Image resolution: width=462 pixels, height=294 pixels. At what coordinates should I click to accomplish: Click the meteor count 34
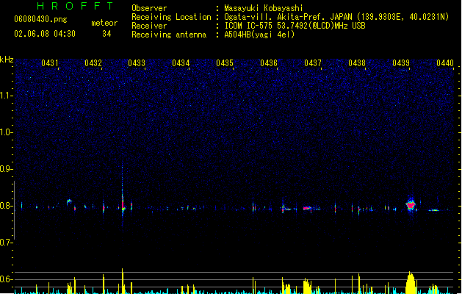point(107,34)
